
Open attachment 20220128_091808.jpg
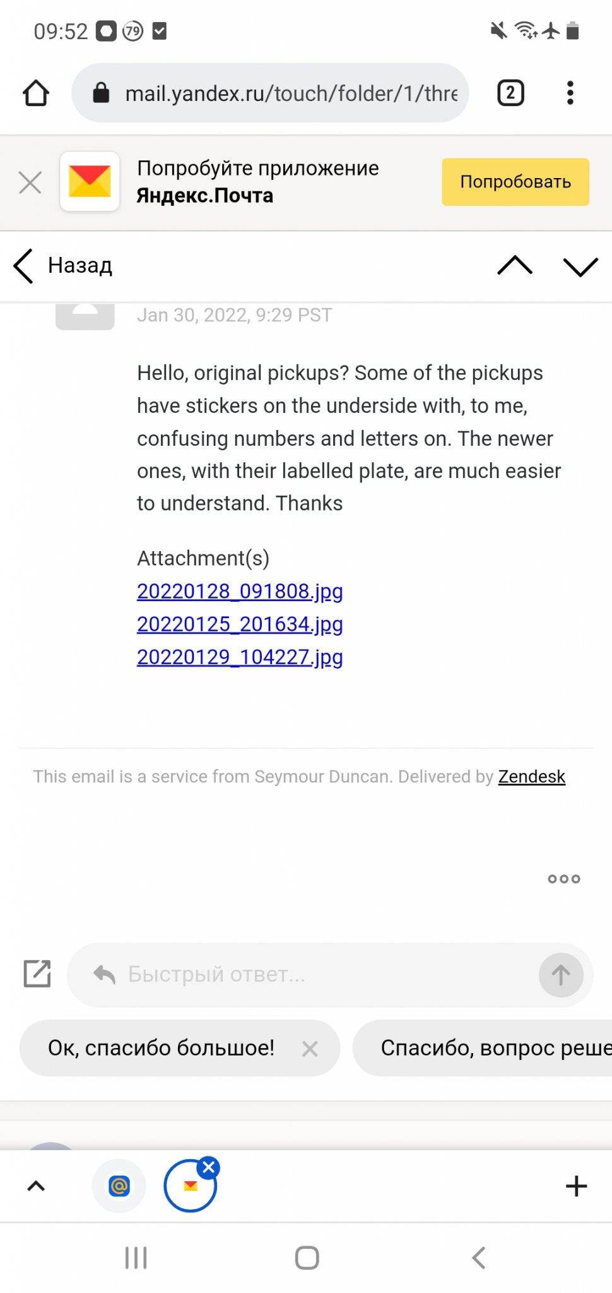(x=240, y=591)
